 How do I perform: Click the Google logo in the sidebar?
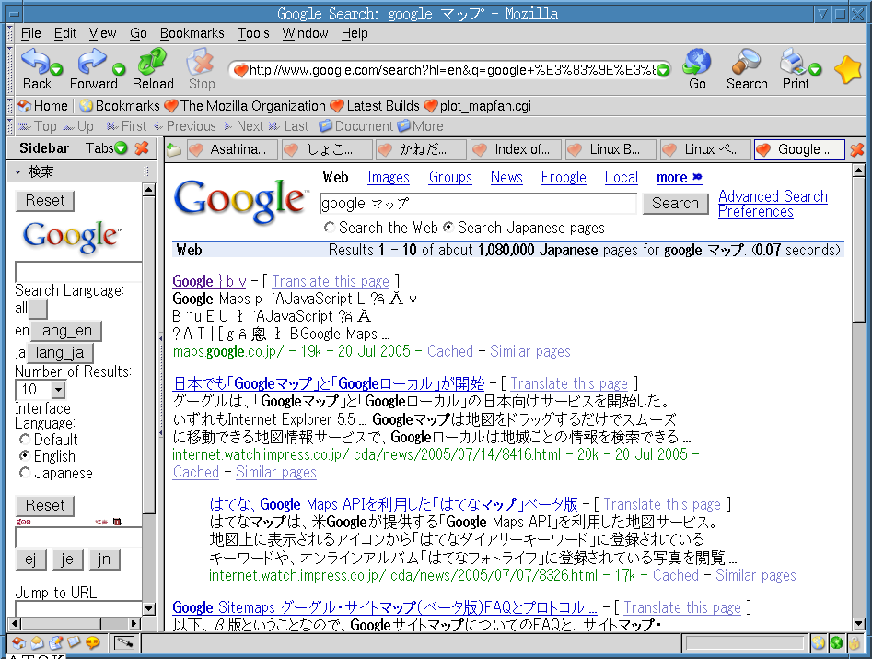pos(73,236)
